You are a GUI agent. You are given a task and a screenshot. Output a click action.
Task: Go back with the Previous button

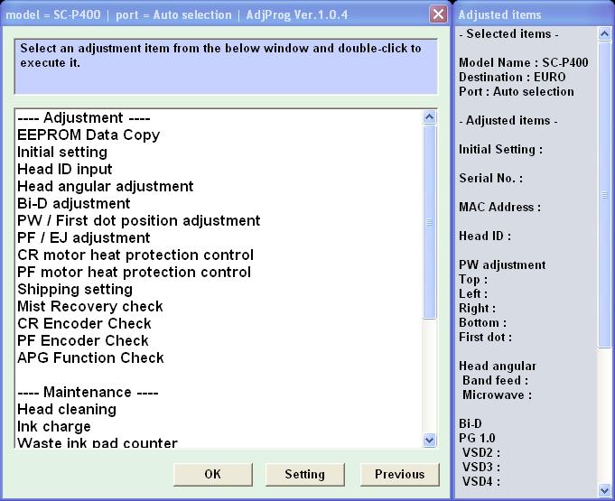(399, 474)
